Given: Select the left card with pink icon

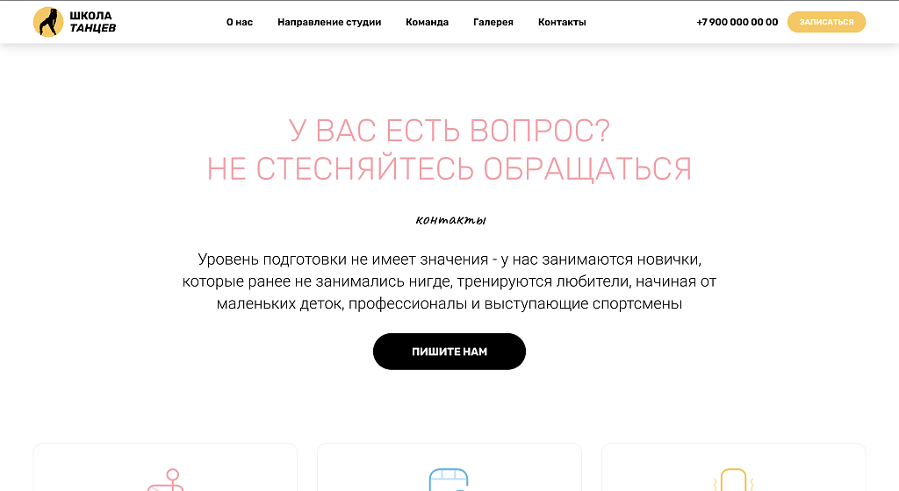Looking at the screenshot, I should tap(165, 467).
